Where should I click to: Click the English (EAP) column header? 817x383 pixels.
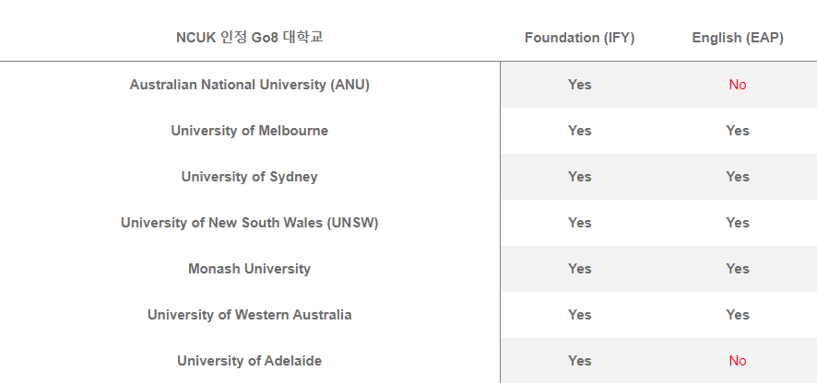click(x=738, y=38)
